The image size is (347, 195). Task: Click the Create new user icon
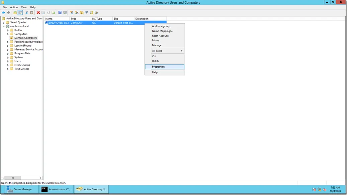[x=72, y=13]
